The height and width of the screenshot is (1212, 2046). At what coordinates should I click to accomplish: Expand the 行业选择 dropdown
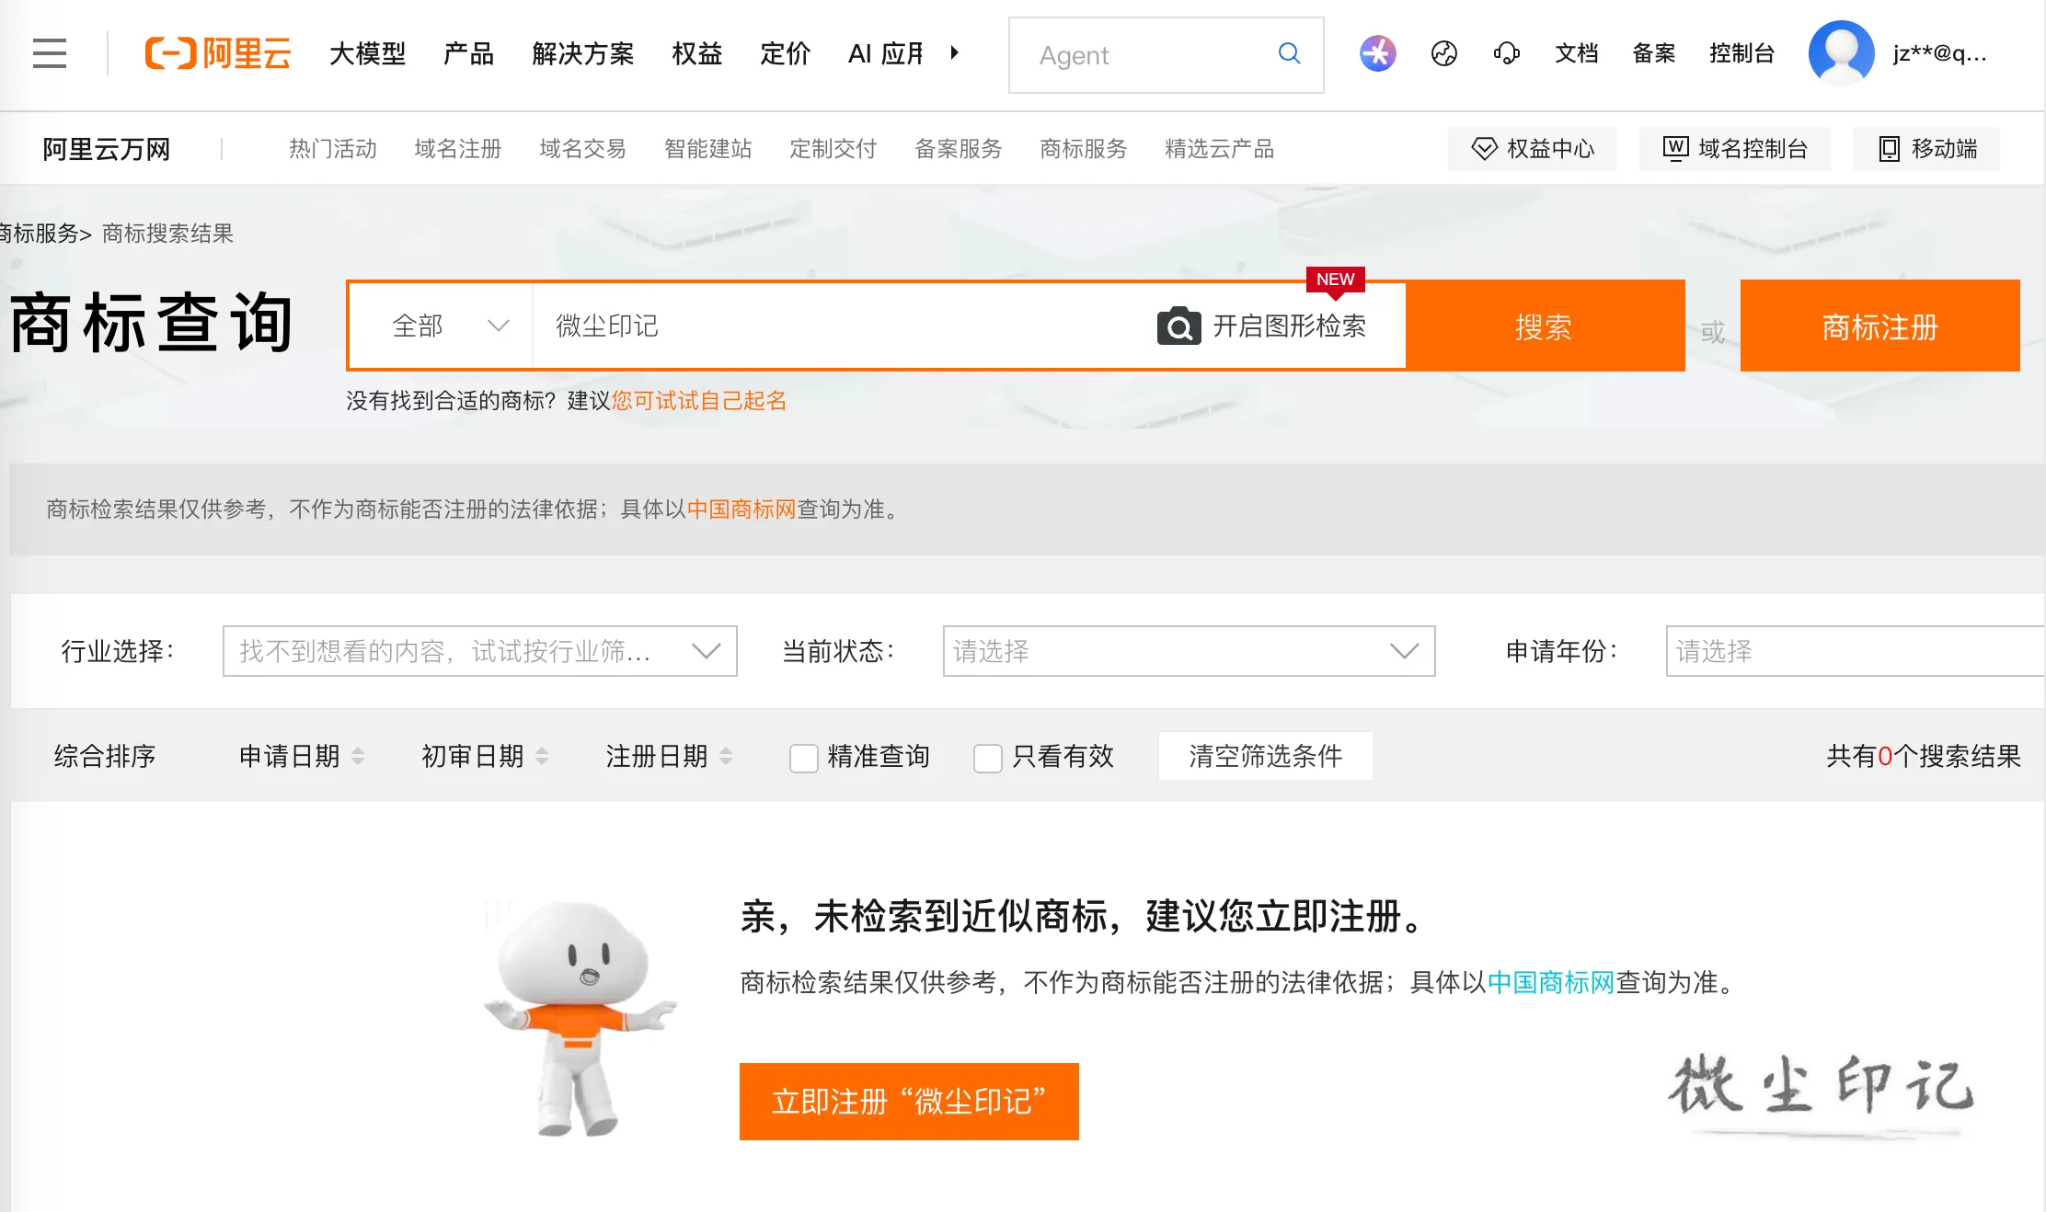(479, 651)
